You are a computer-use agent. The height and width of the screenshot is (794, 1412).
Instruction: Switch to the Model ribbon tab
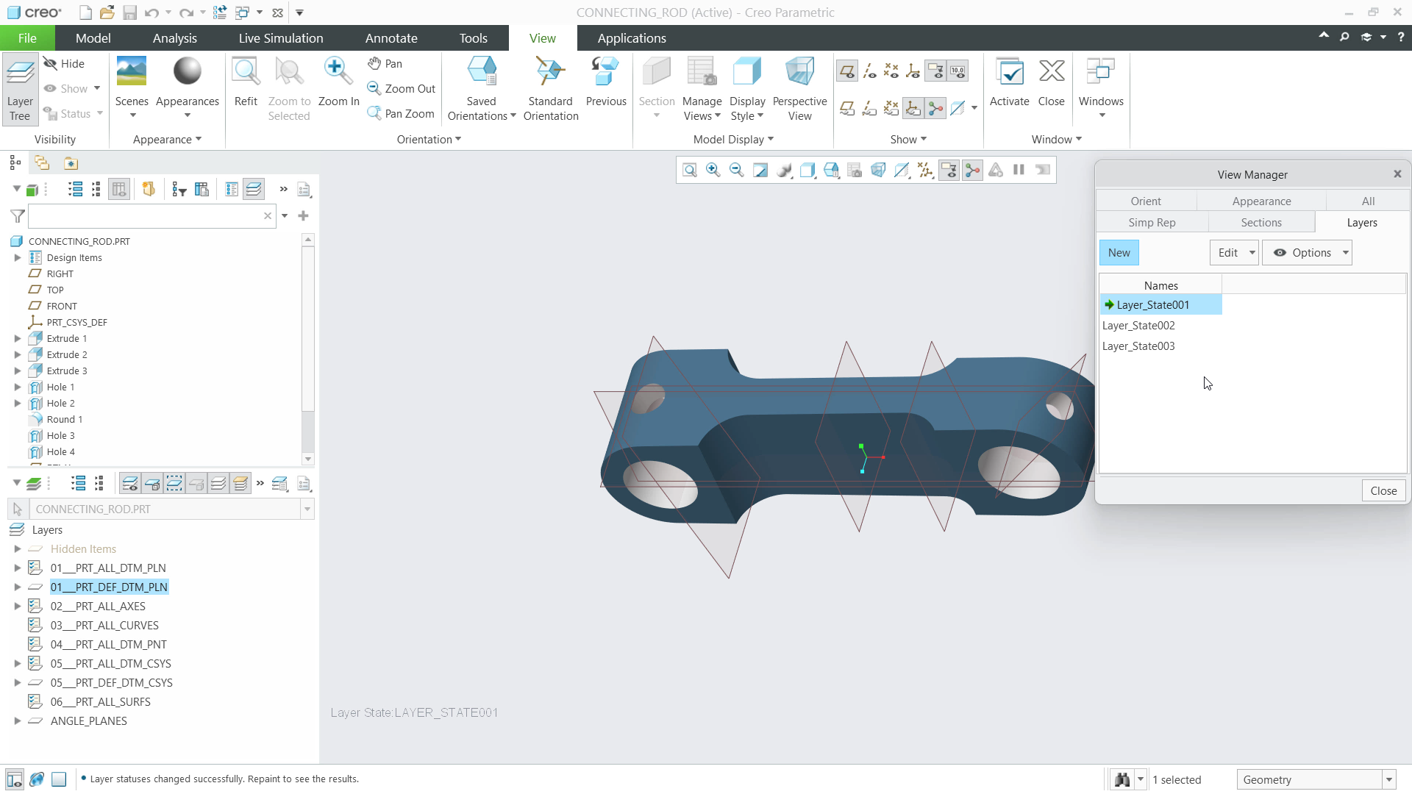coord(93,38)
